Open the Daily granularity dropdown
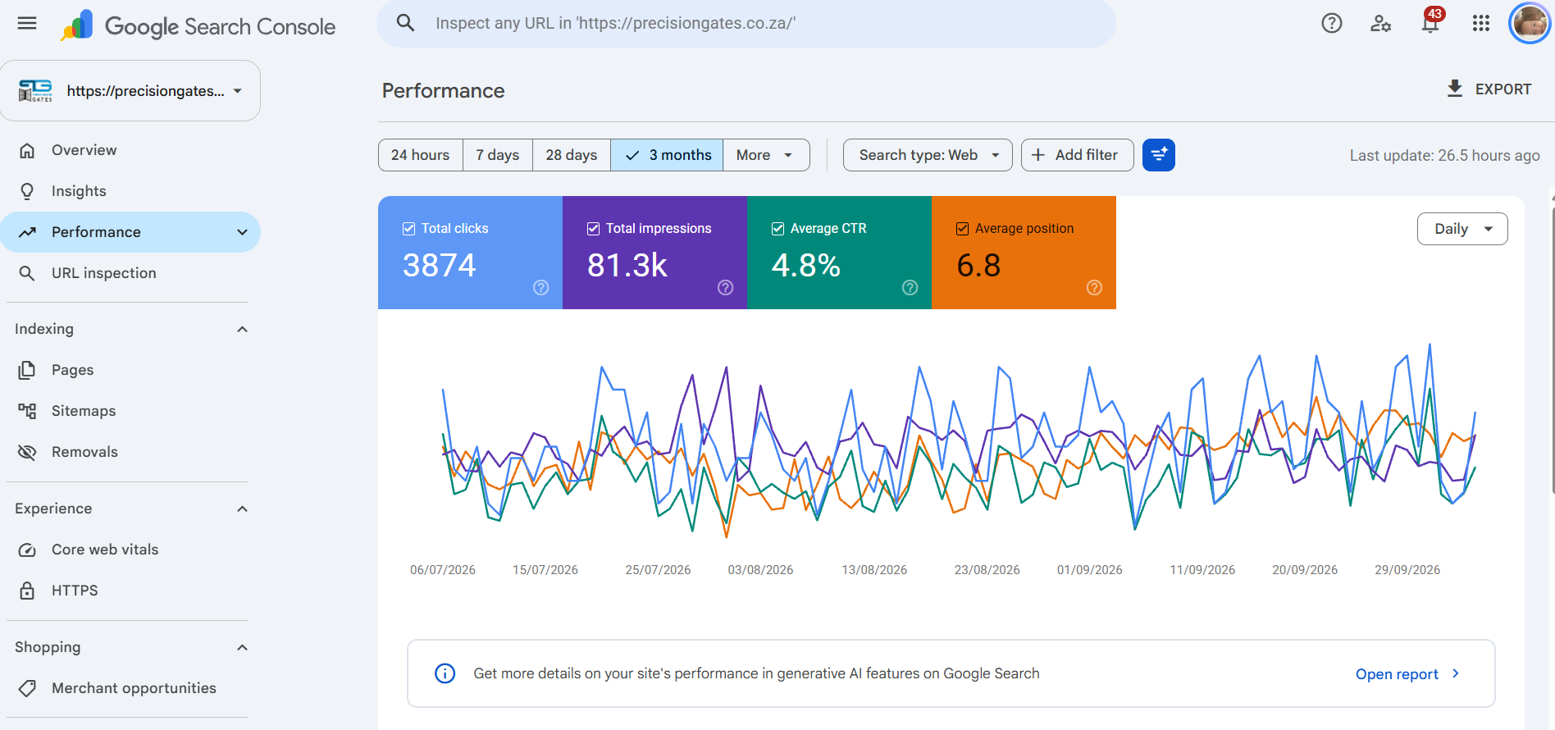This screenshot has width=1555, height=730. pos(1462,229)
